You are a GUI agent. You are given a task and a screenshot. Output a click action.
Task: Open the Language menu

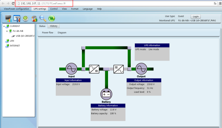point(87,9)
